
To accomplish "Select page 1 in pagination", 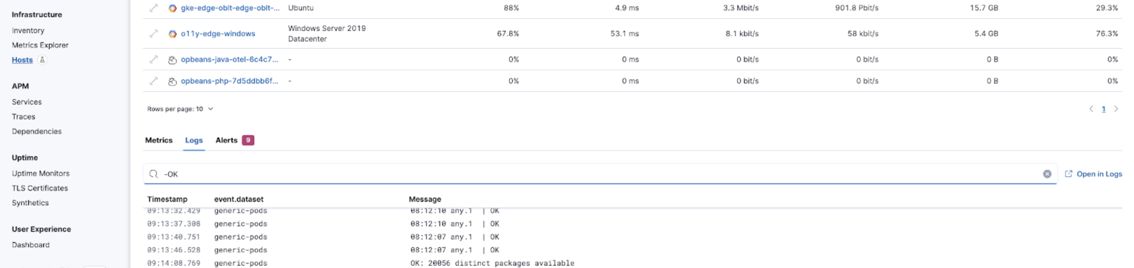I will click(1104, 109).
